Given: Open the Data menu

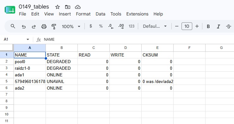Looking at the screenshot, I should coord(101,14).
